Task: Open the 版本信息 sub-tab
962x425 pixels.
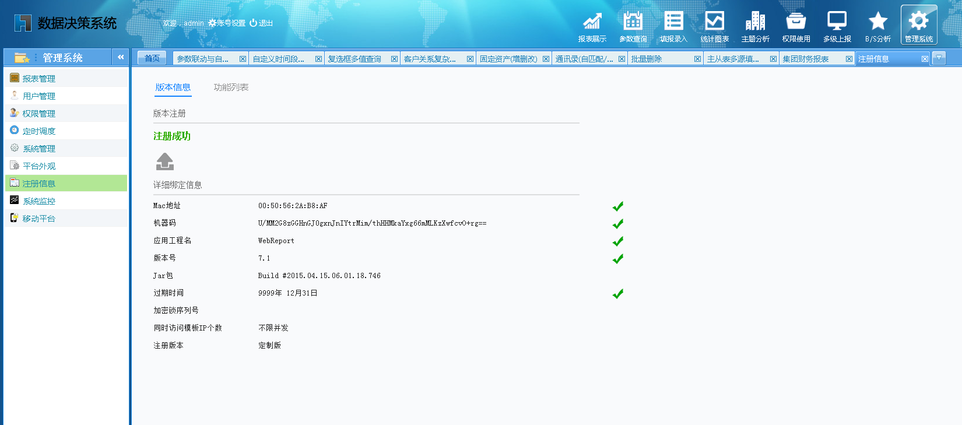Action: click(x=173, y=87)
